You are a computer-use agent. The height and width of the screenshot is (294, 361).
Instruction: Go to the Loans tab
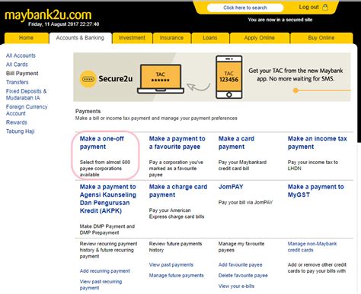click(210, 38)
